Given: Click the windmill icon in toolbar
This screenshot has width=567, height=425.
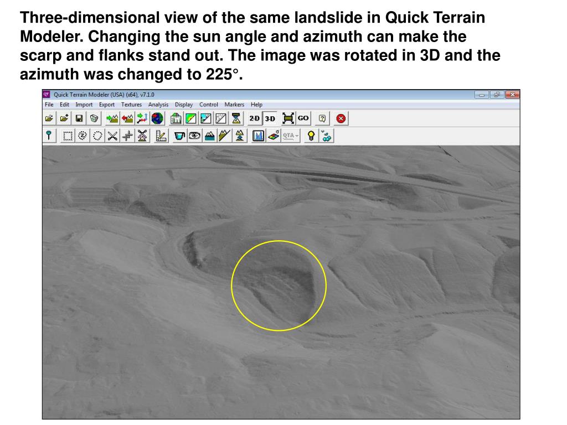Looking at the screenshot, I should (x=142, y=136).
